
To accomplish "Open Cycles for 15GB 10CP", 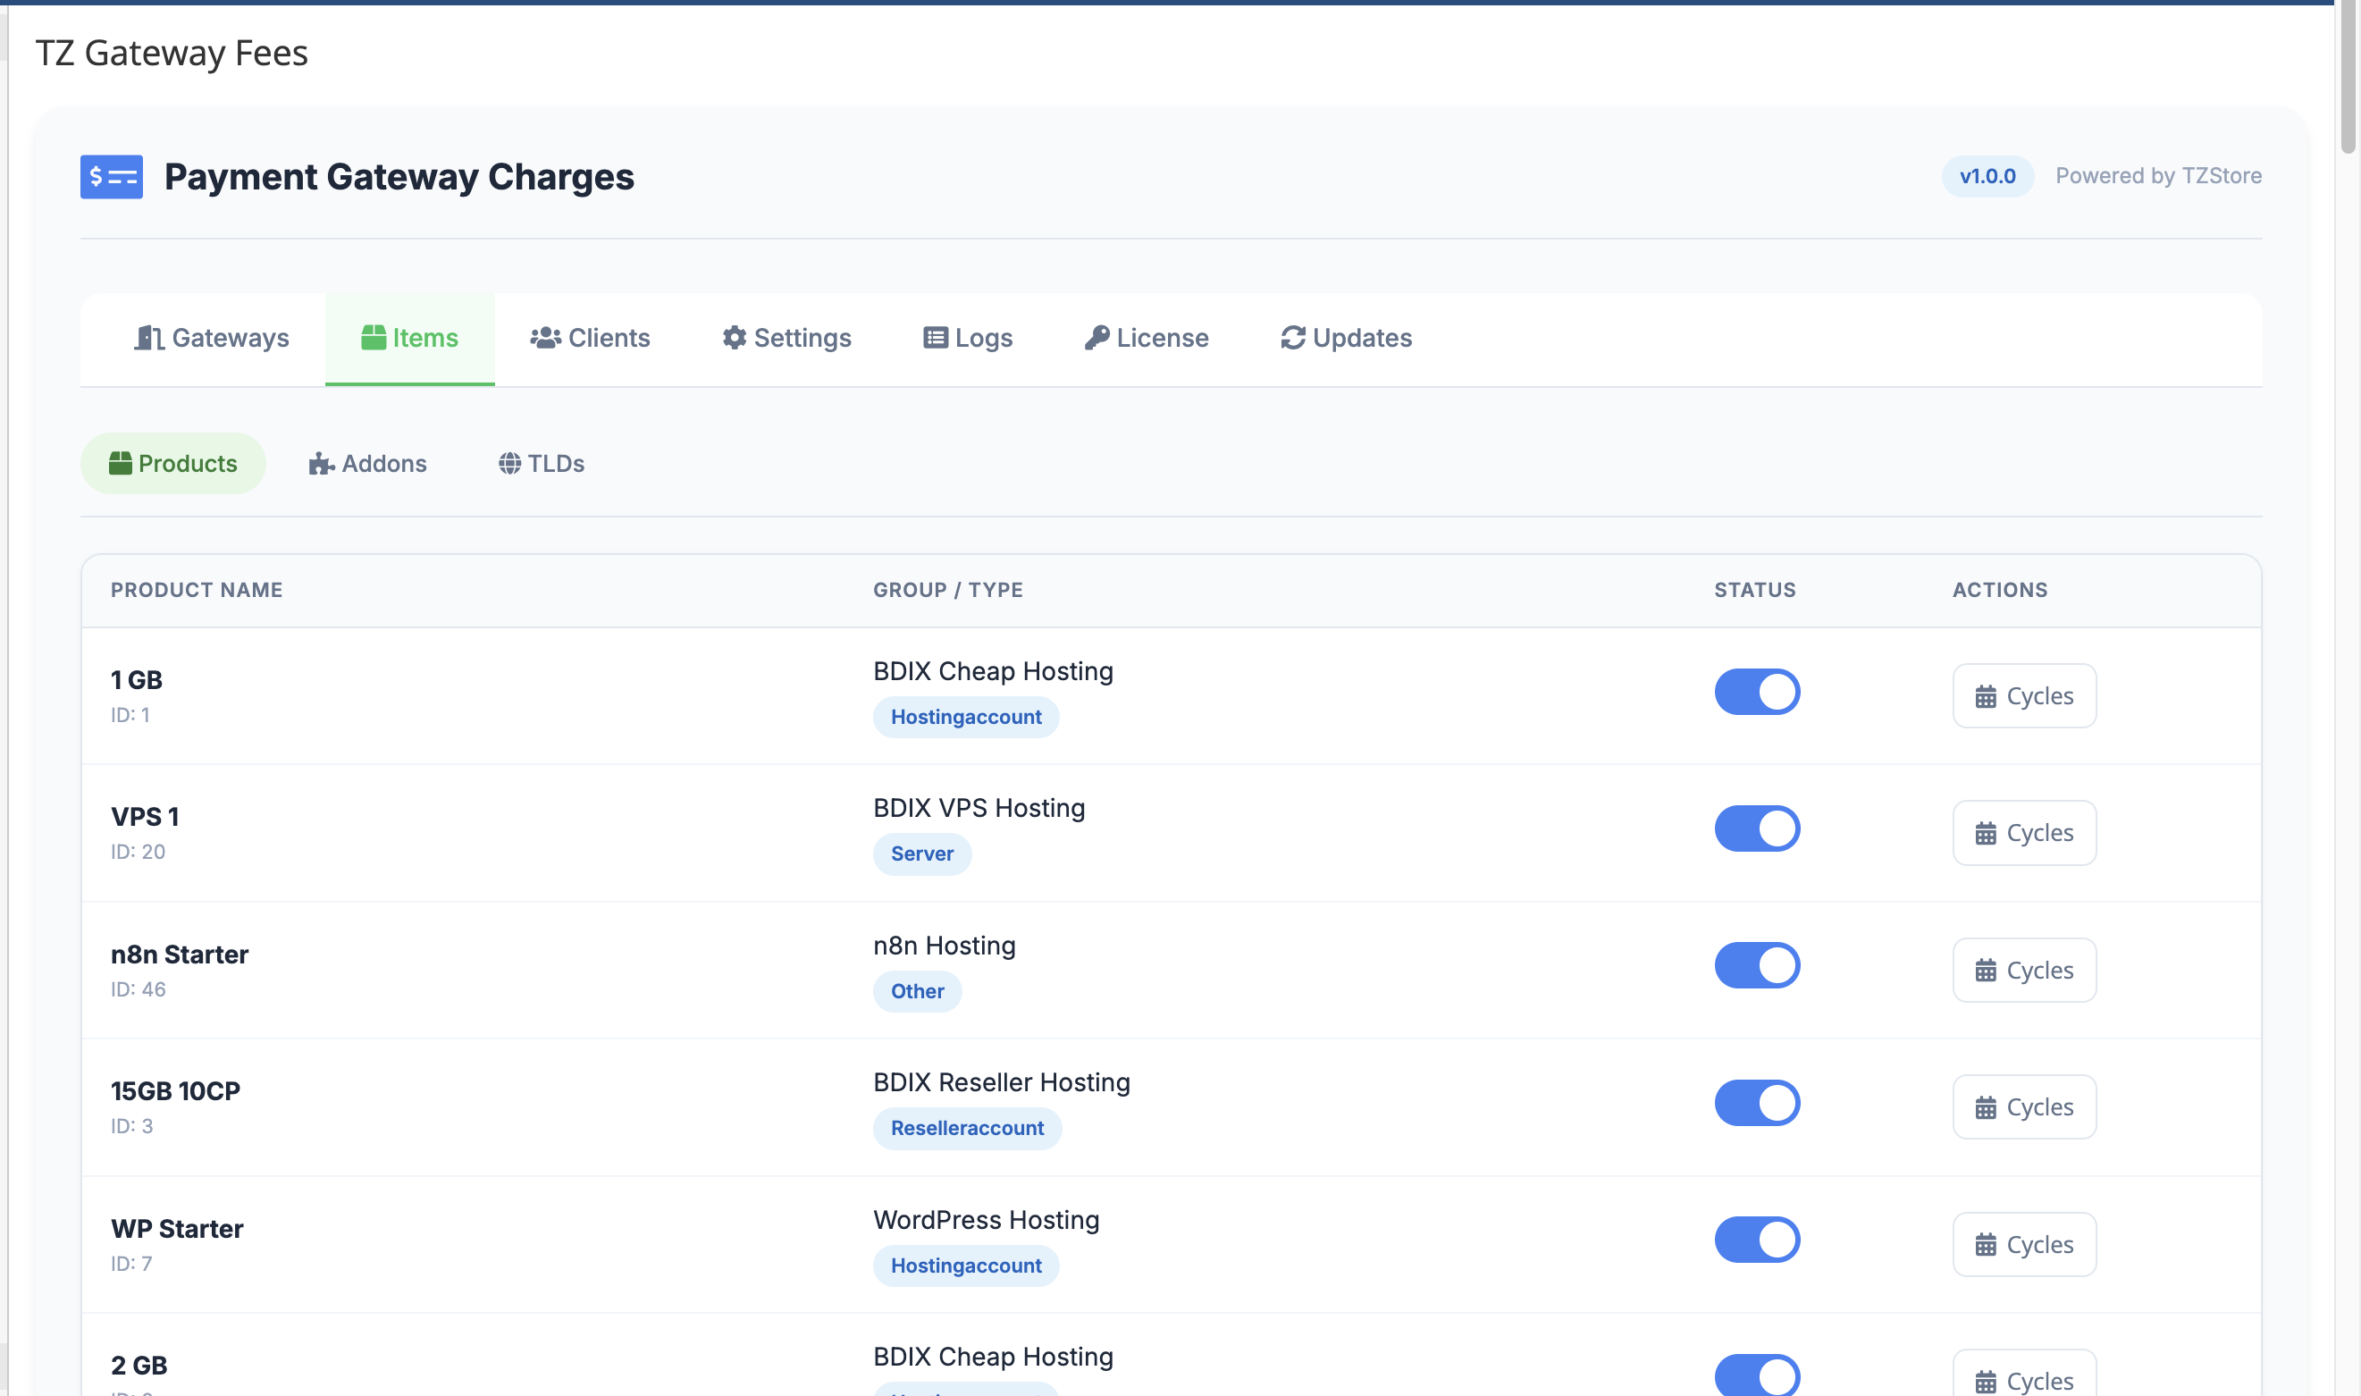I will coord(2024,1106).
